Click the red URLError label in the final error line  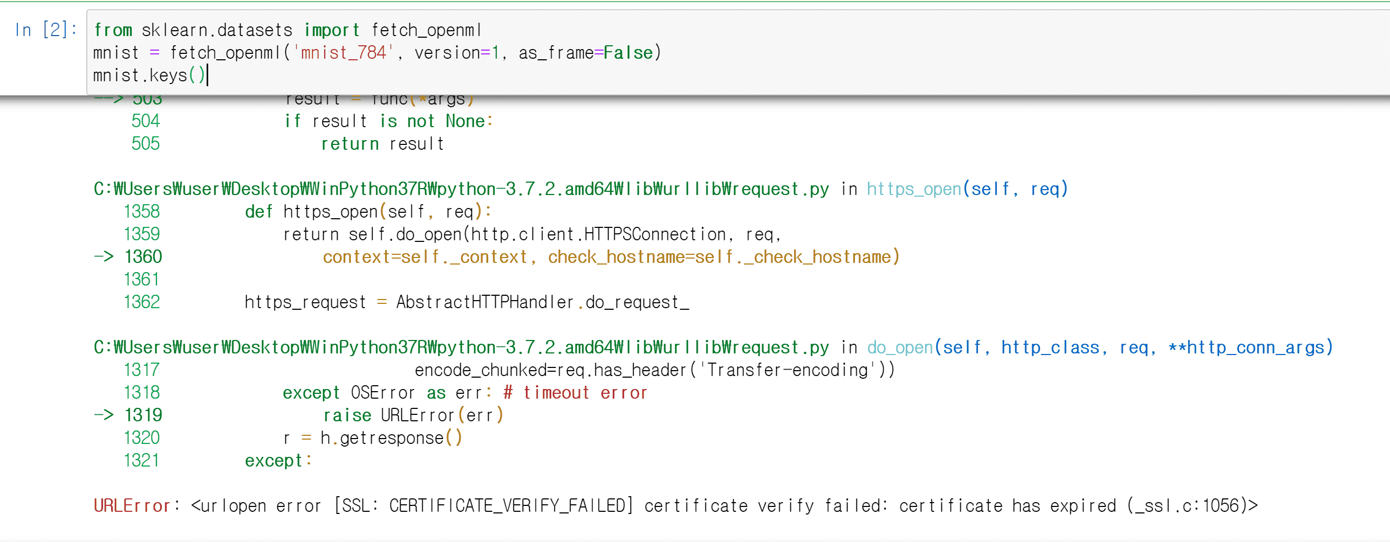tap(132, 506)
